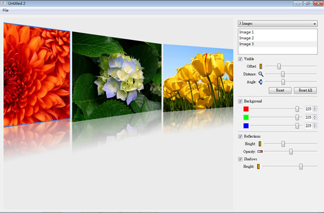
Task: Click the Angle slider handle
Action: tap(283, 82)
